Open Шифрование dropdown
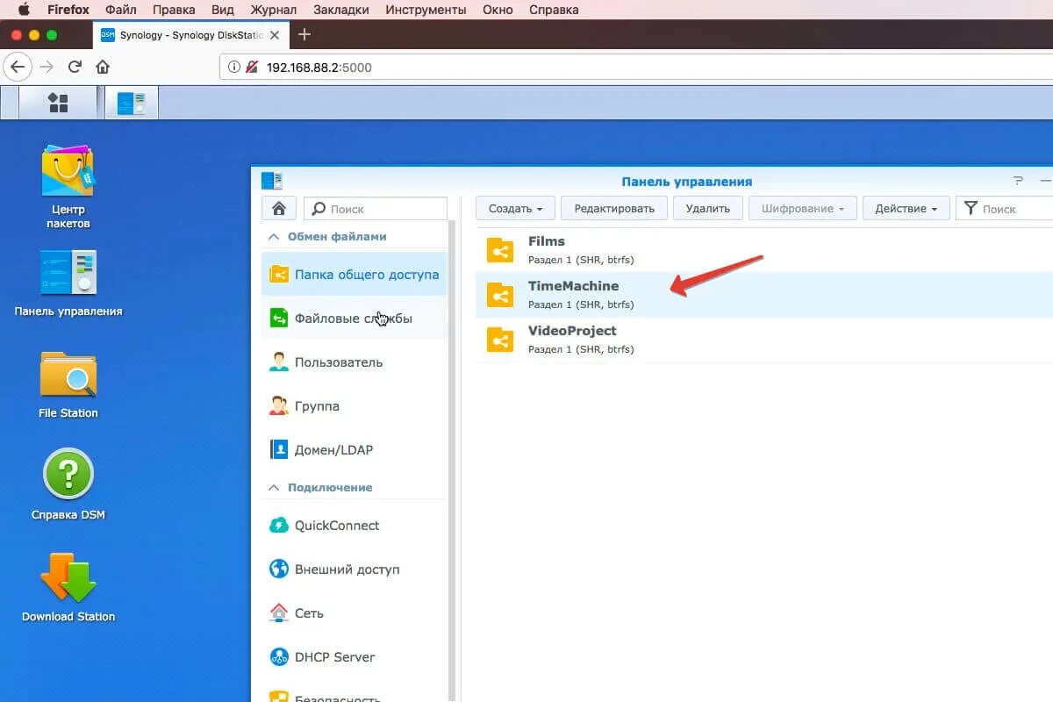 [802, 208]
